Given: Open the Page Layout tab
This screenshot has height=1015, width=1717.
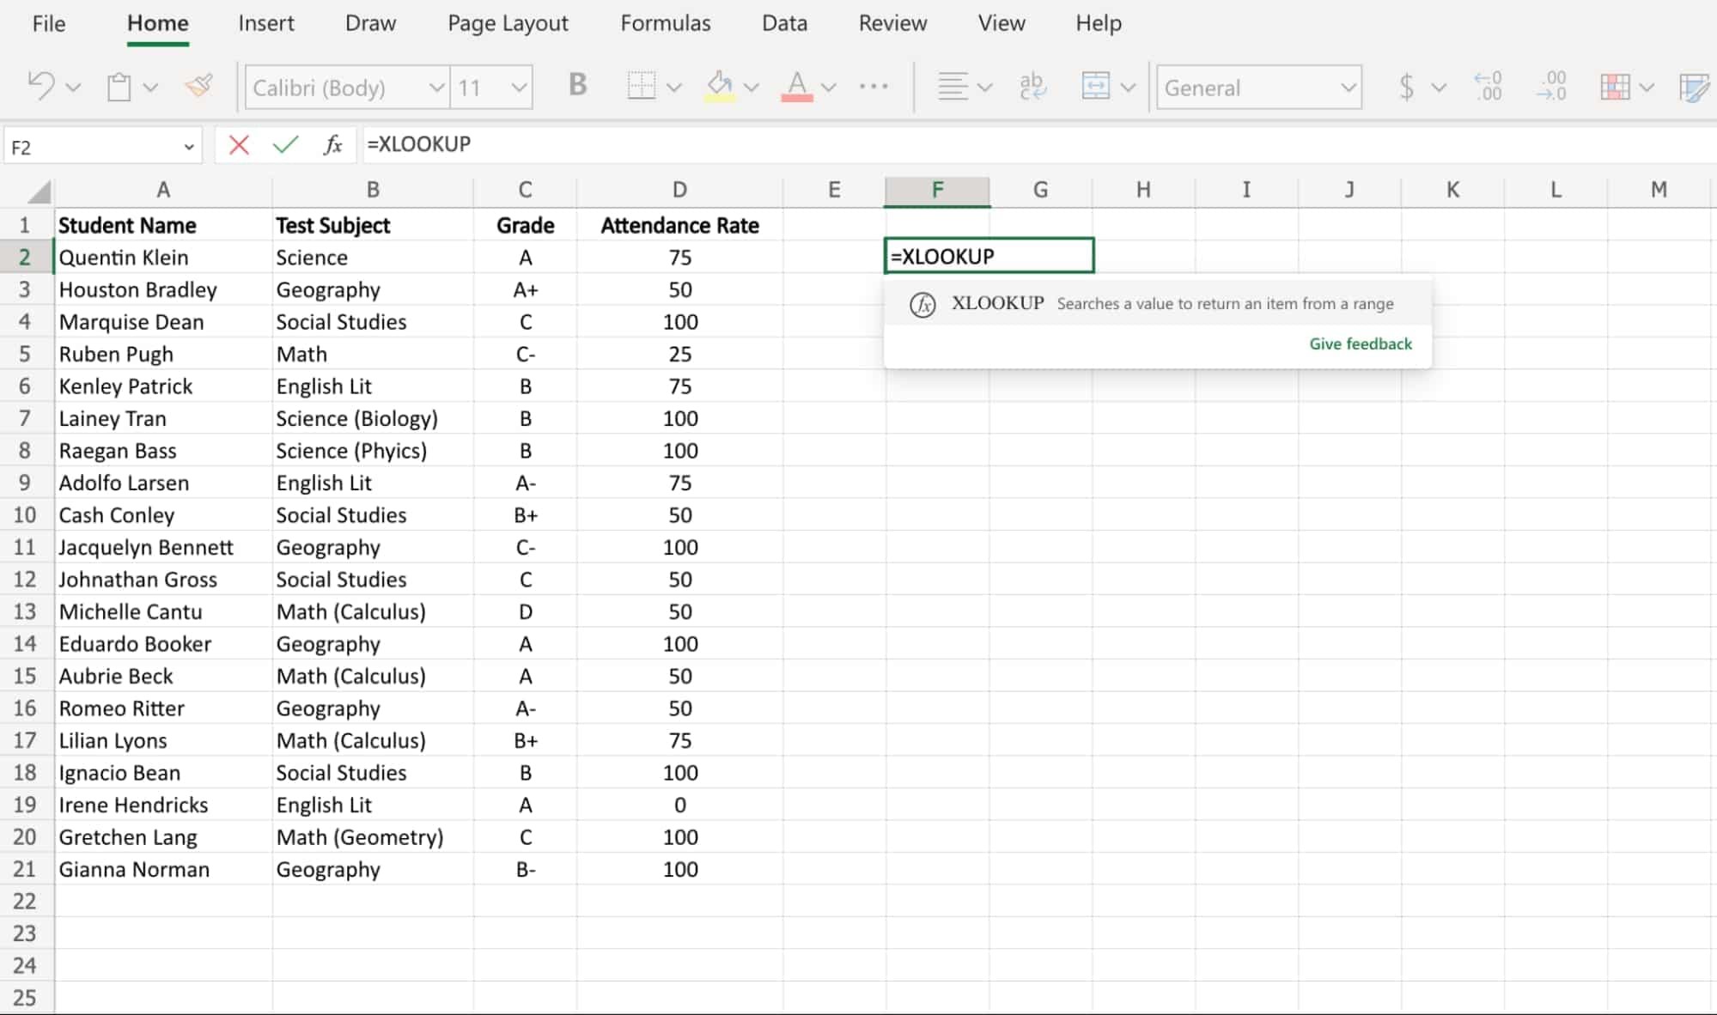Looking at the screenshot, I should click(508, 23).
